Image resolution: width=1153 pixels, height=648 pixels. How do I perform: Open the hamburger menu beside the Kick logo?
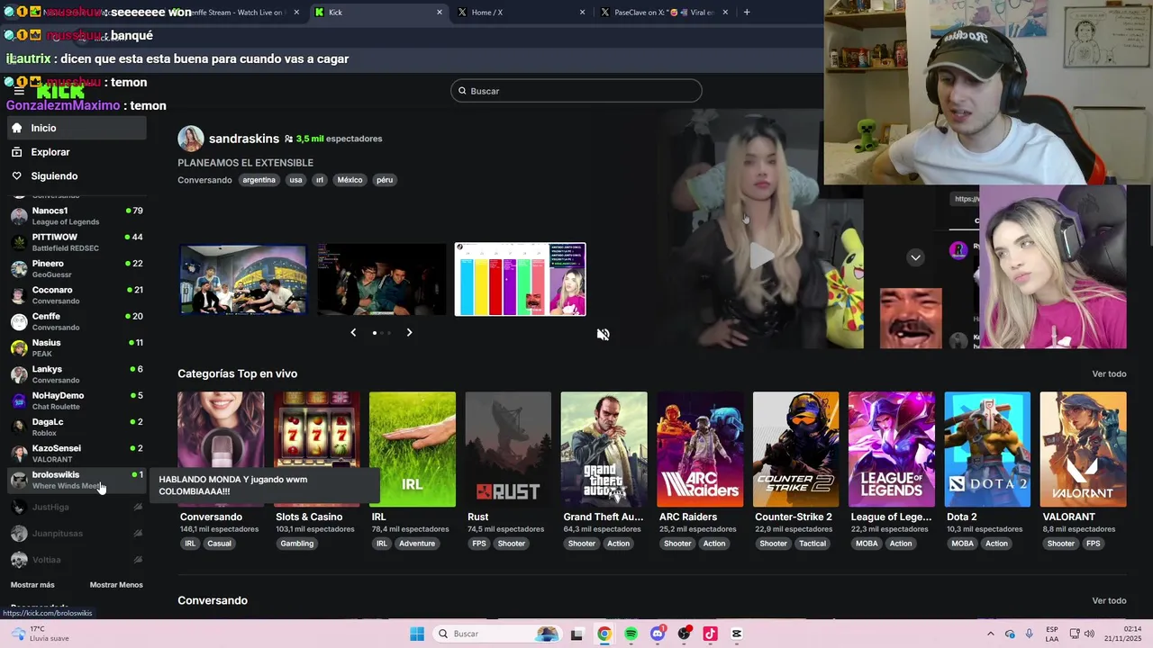click(18, 91)
